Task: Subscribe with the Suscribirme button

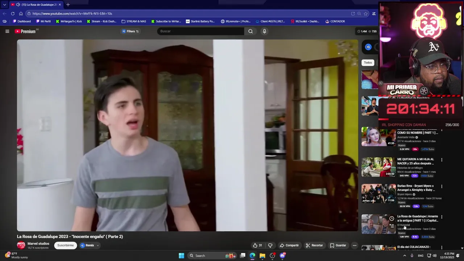Action: point(66,245)
